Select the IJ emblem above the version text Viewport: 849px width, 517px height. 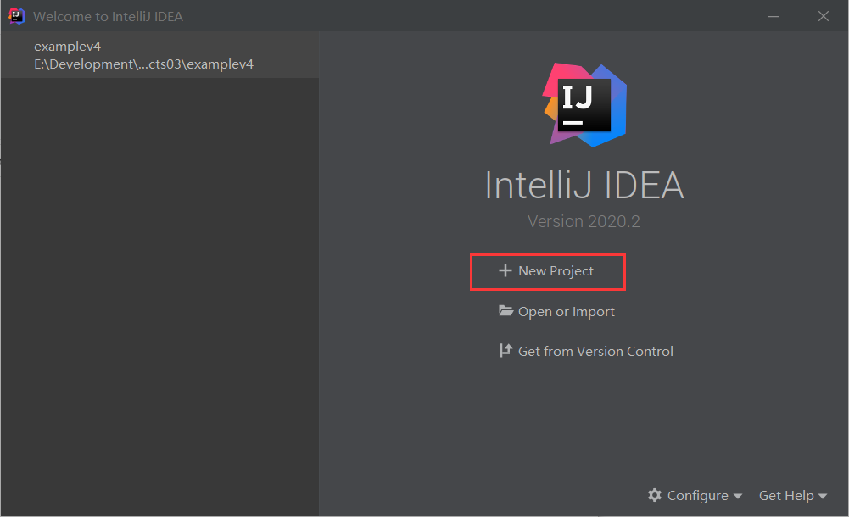[x=584, y=104]
